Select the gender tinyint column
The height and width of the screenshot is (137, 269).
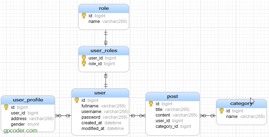coord(25,124)
